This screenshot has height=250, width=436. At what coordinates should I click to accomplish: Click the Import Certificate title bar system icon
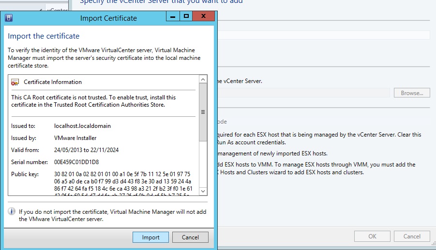[9, 18]
